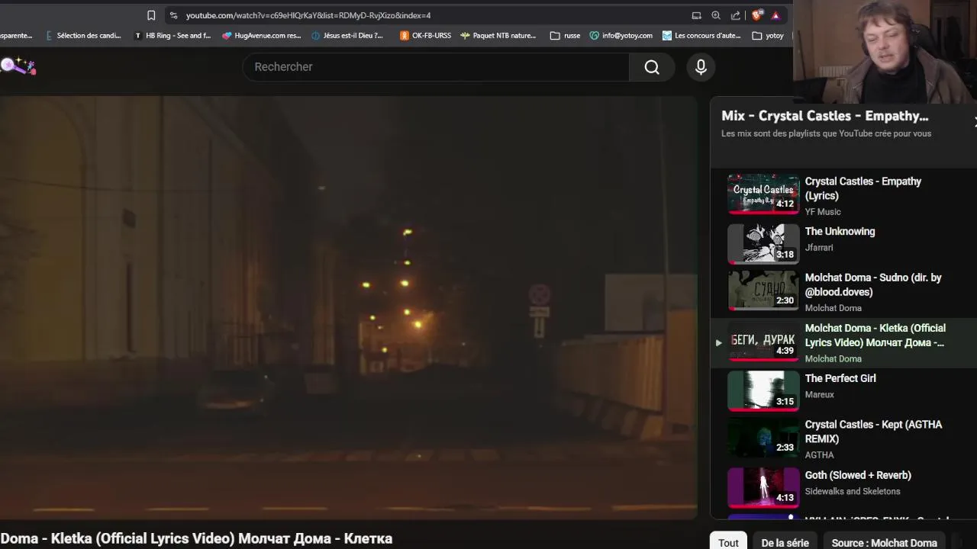Open site information icon in address bar
The height and width of the screenshot is (549, 977).
(x=173, y=15)
